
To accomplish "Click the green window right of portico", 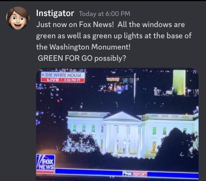I will tap(154, 131).
